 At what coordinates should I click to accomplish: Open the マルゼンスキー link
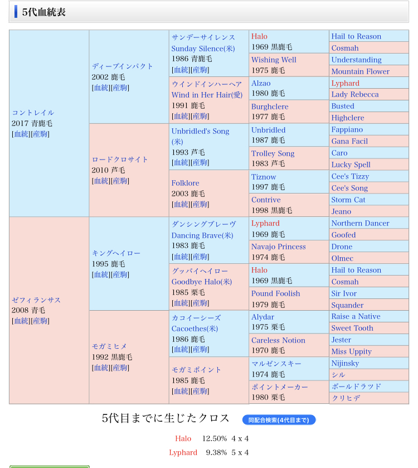(276, 364)
